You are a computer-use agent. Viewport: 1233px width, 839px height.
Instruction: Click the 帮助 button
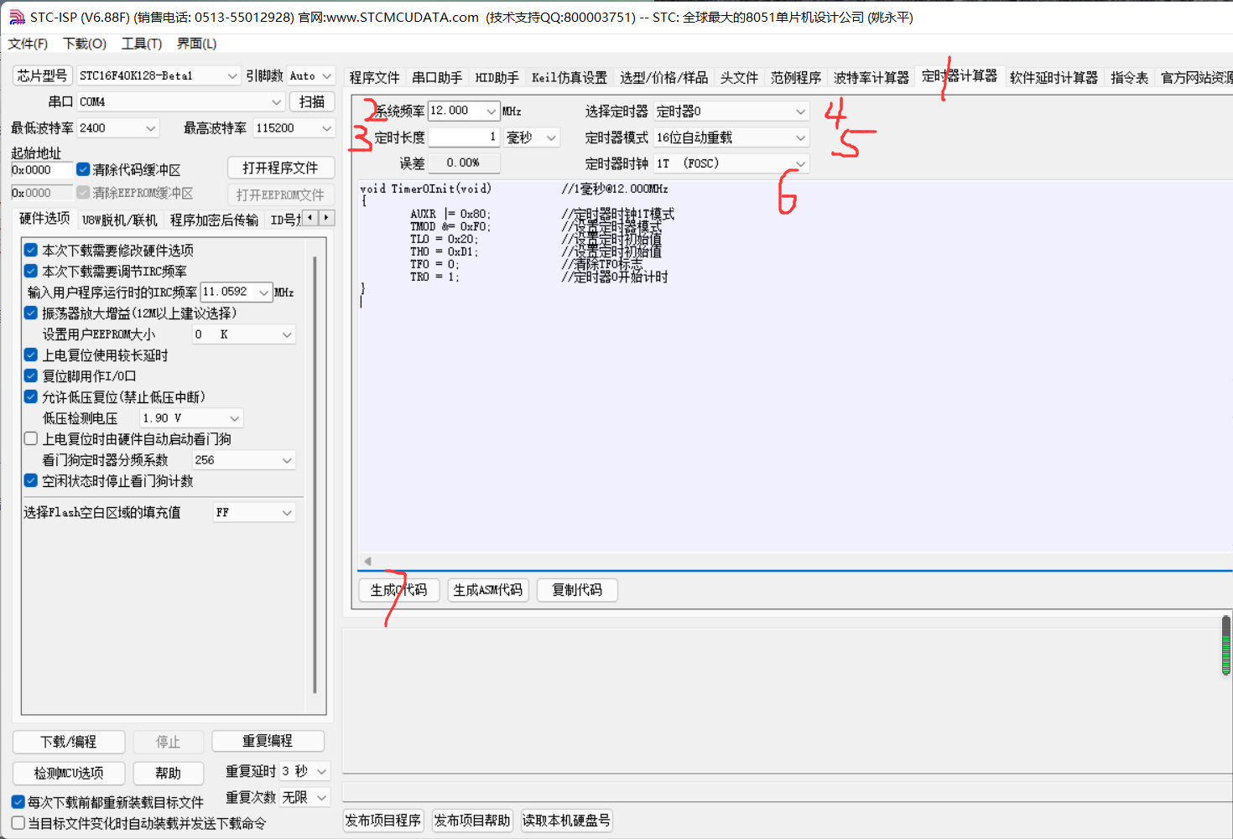168,773
